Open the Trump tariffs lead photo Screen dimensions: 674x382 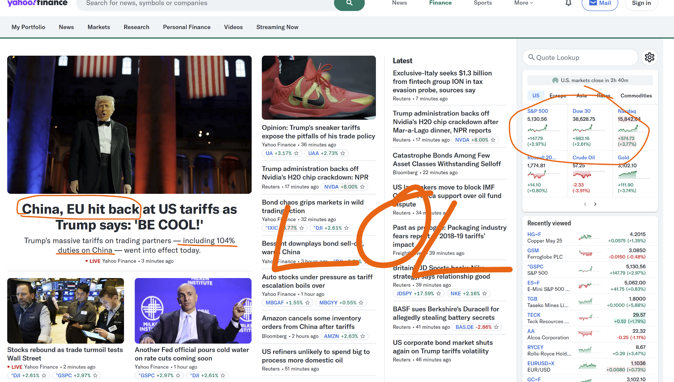pyautogui.click(x=129, y=125)
